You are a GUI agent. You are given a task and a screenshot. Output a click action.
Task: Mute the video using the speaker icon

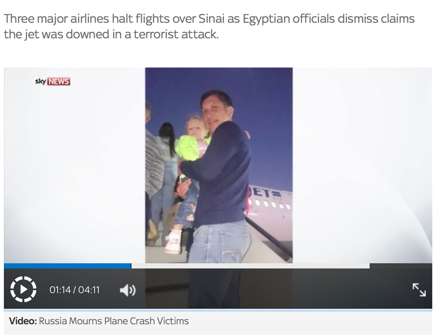(128, 290)
